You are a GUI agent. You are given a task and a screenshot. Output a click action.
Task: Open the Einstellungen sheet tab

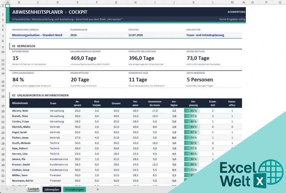(75, 189)
